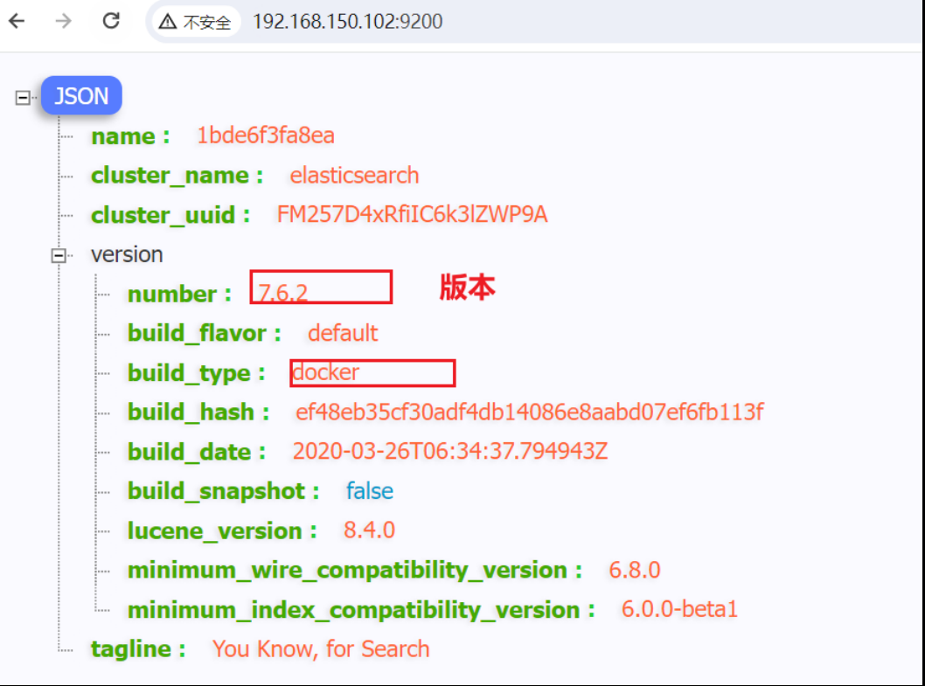The width and height of the screenshot is (925, 686).
Task: Click the browser back arrow
Action: coord(17,21)
